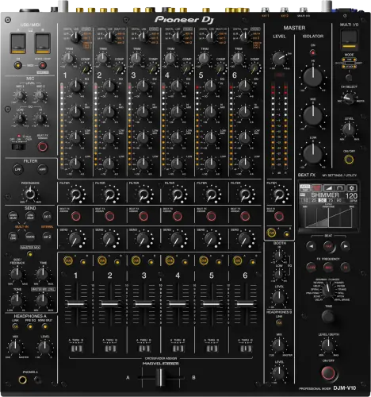
Task: Touch the Filter RESONANCE knob
Action: coord(30,194)
